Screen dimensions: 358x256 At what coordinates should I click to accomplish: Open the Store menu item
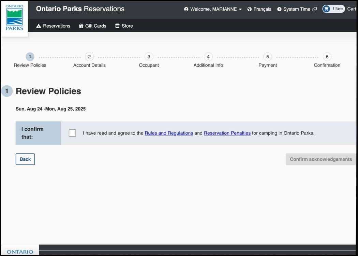[124, 26]
